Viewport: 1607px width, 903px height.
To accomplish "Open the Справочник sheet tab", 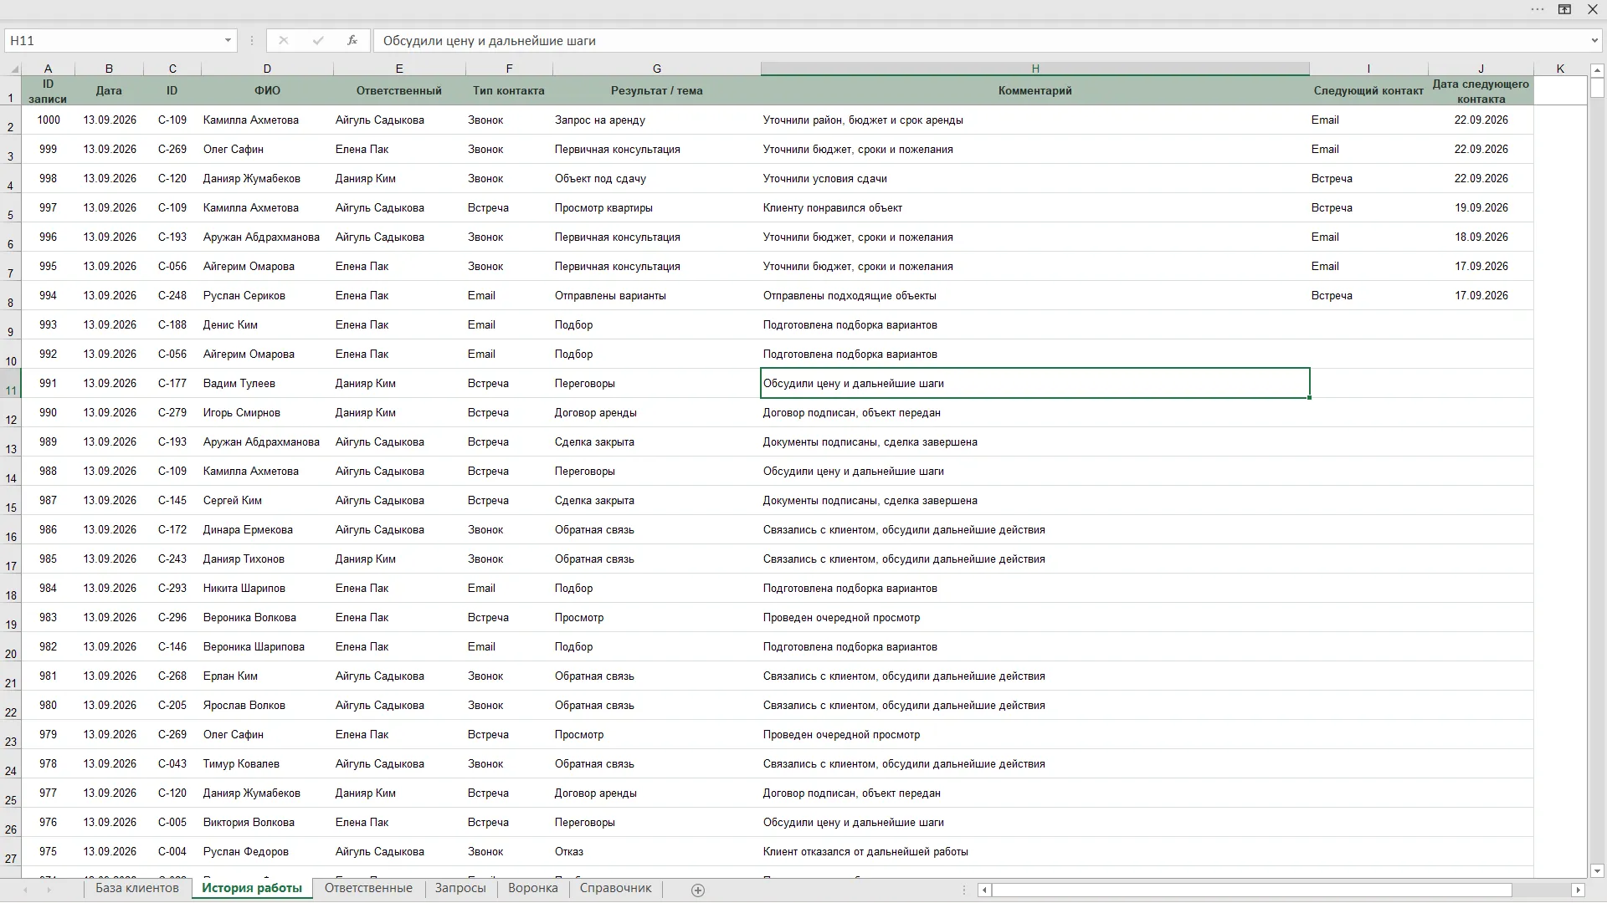I will [x=615, y=888].
